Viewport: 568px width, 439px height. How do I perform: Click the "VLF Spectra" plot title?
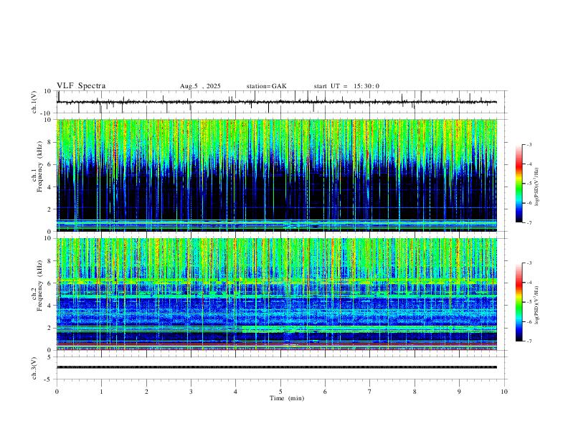tap(81, 86)
